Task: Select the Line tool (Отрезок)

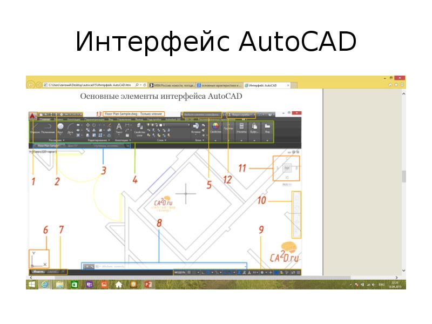Action: click(x=35, y=129)
